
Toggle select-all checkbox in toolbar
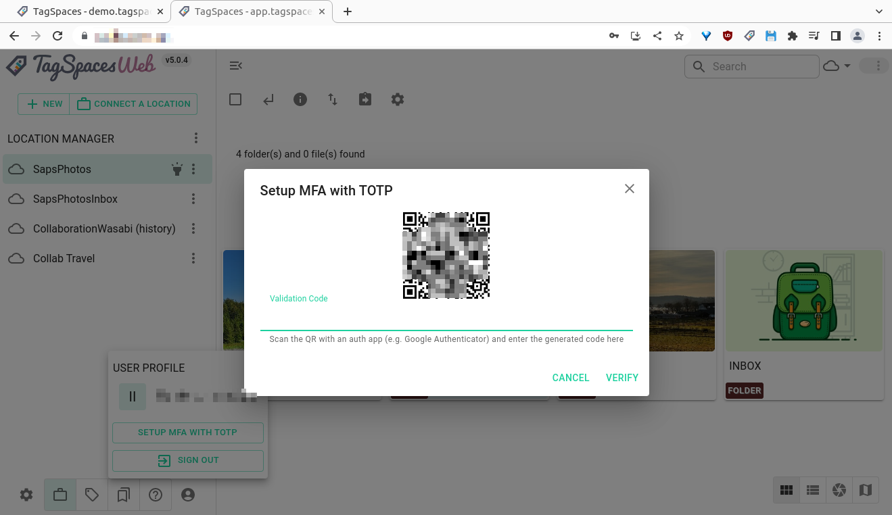click(x=235, y=99)
